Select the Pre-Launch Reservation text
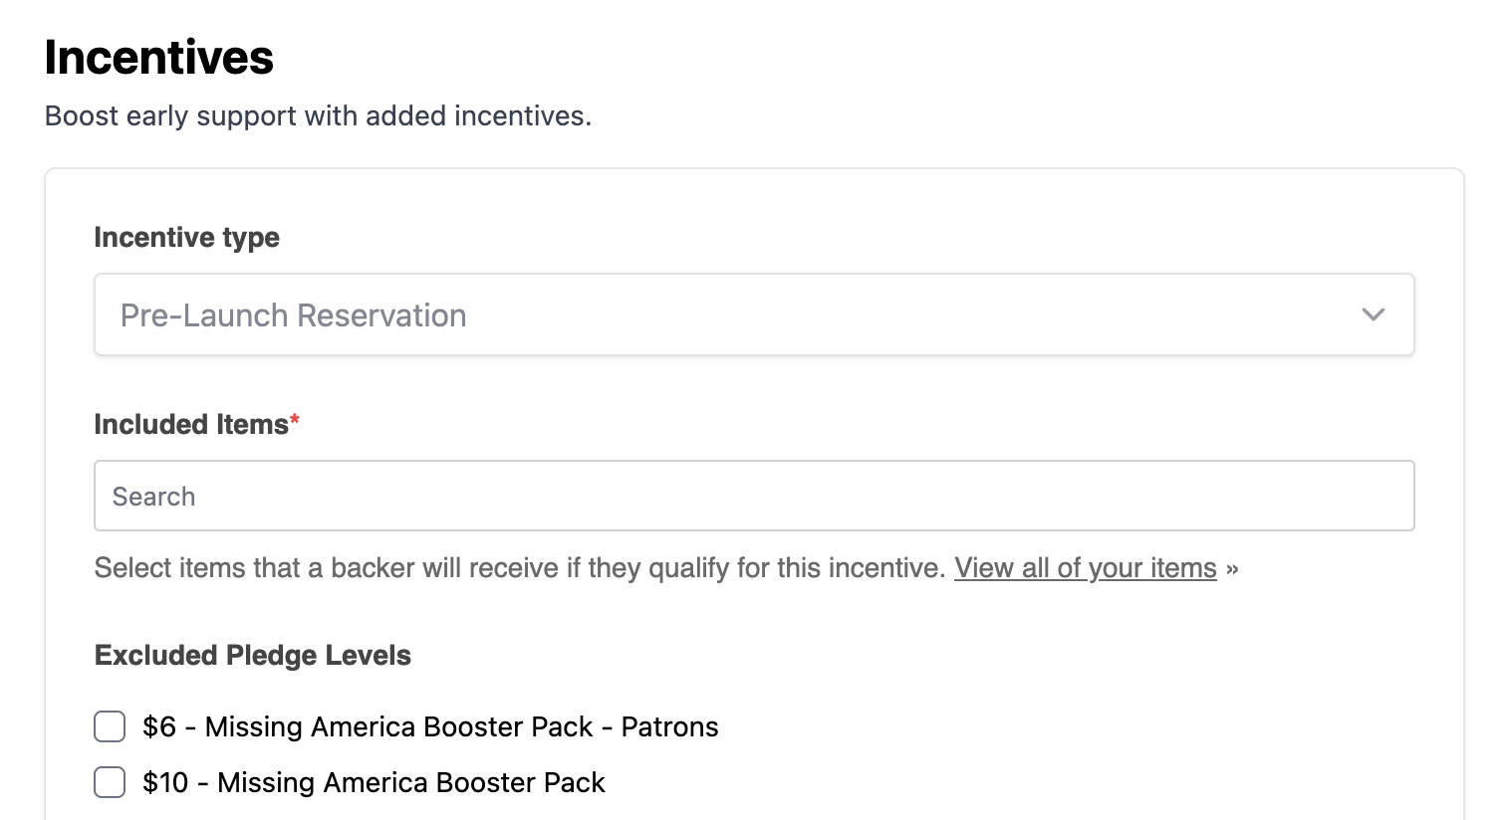 click(x=293, y=315)
